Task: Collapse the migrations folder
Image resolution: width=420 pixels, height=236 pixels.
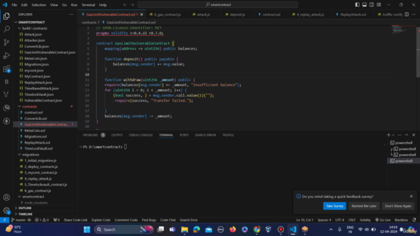Action: (31, 155)
